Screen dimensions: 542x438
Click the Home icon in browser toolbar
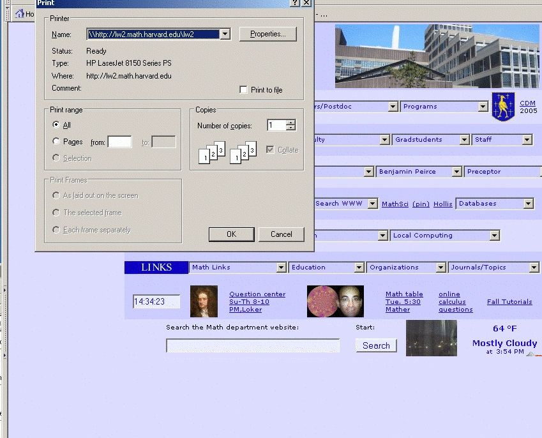(x=20, y=13)
